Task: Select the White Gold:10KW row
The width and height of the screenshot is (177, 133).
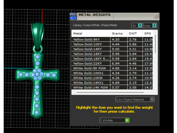Action: click(112, 78)
